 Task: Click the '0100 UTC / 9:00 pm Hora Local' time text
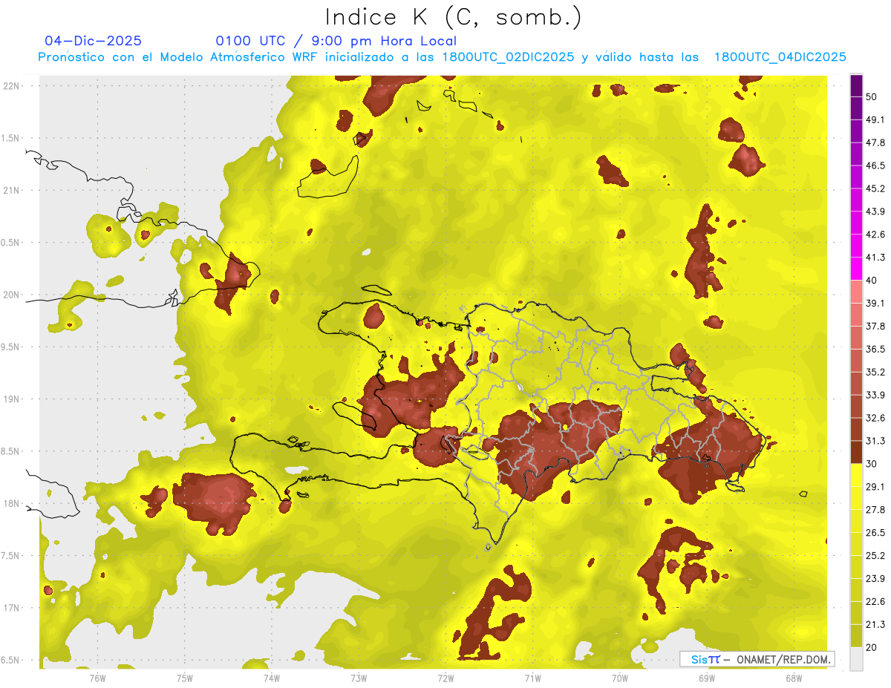click(336, 41)
